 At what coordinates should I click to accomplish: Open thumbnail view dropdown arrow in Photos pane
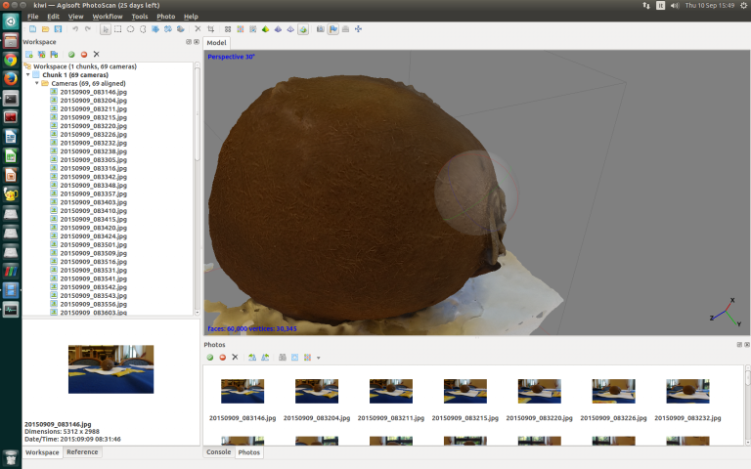[x=318, y=358]
